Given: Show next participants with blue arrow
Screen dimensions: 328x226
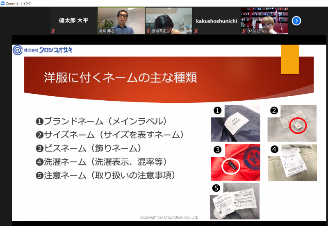Looking at the screenshot, I should (x=296, y=20).
